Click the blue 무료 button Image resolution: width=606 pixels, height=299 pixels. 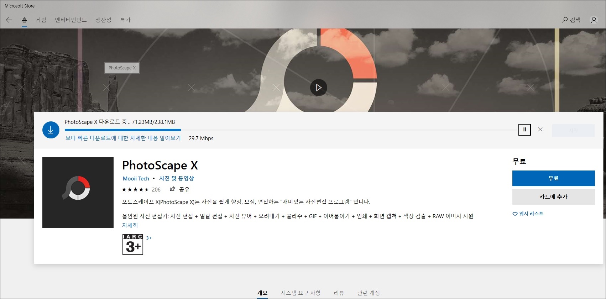(553, 178)
